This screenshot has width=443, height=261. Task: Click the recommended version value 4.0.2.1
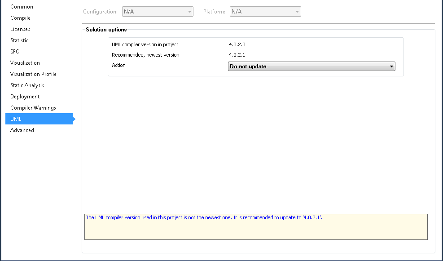tap(237, 55)
